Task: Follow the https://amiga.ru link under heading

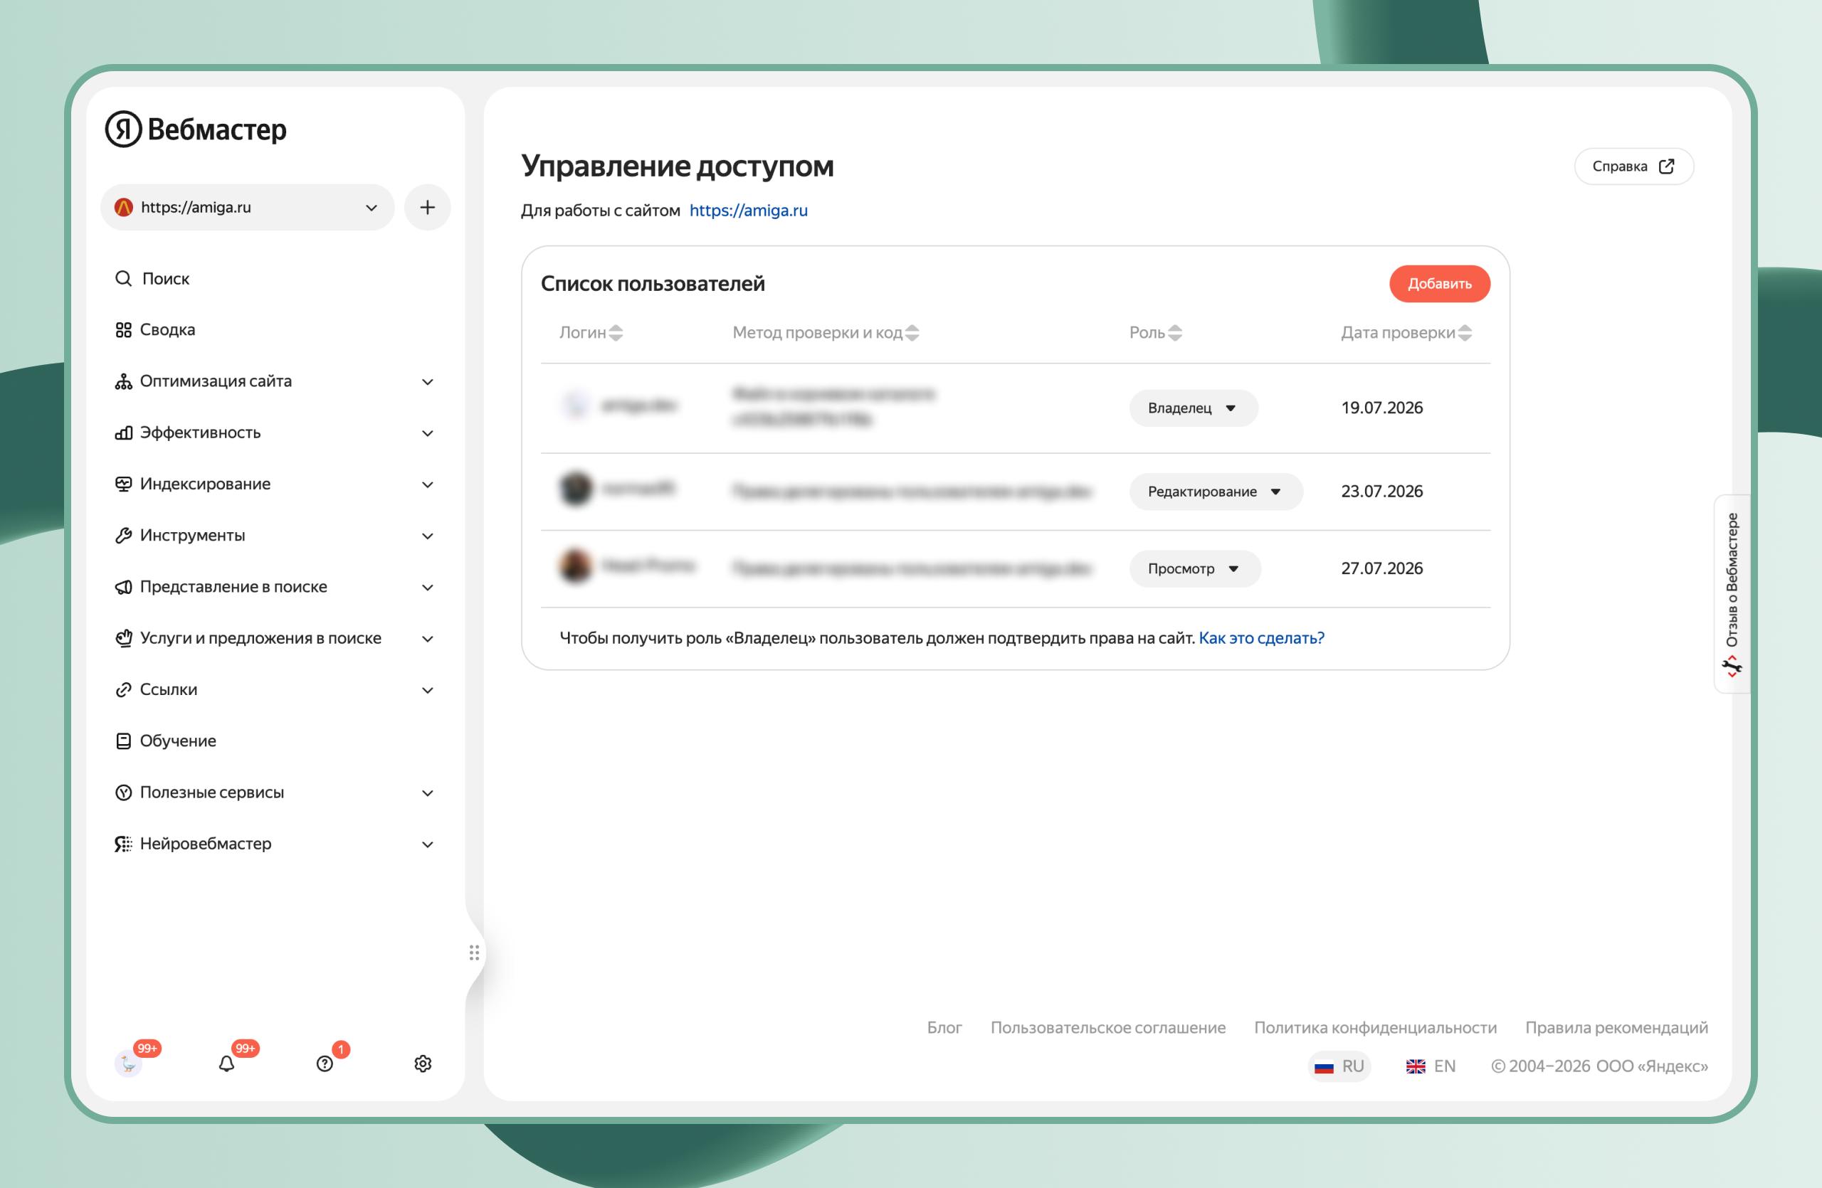Action: click(x=748, y=211)
